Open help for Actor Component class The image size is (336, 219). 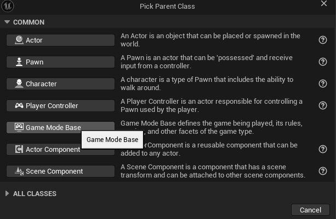[x=323, y=149]
